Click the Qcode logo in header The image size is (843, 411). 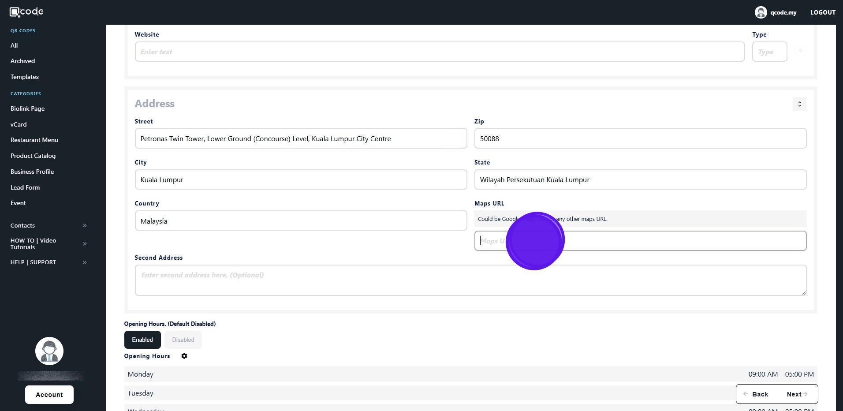point(26,12)
